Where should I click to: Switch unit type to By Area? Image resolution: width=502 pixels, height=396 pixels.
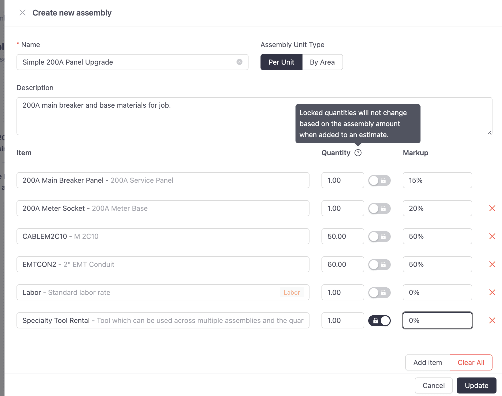(322, 62)
